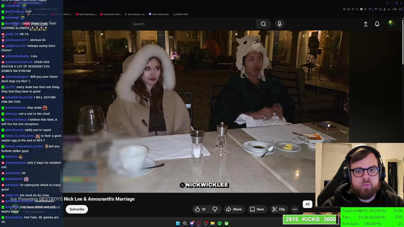
Task: Toggle the blue speaker tab-audio icon
Action: (376, 9)
